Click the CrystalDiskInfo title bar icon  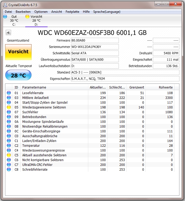(5, 5)
